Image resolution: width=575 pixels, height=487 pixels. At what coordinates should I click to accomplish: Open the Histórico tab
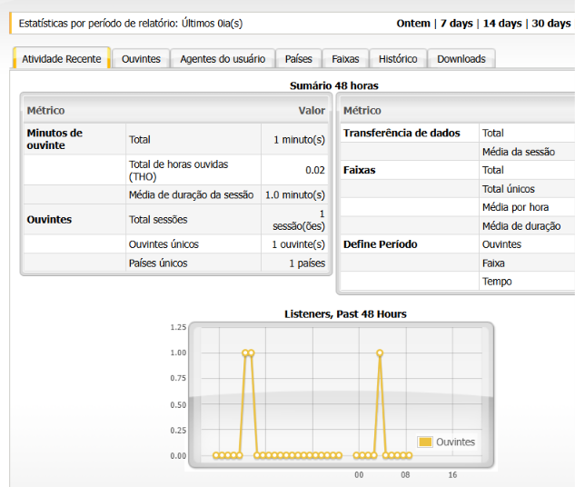(398, 59)
